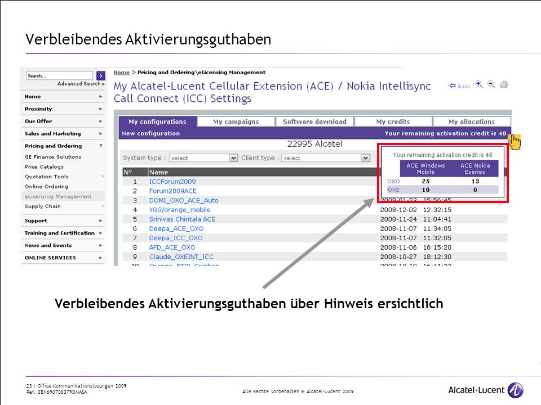Open GE Finance Solutions in sidebar
Screen dimensions: 541x405
[x=53, y=157]
